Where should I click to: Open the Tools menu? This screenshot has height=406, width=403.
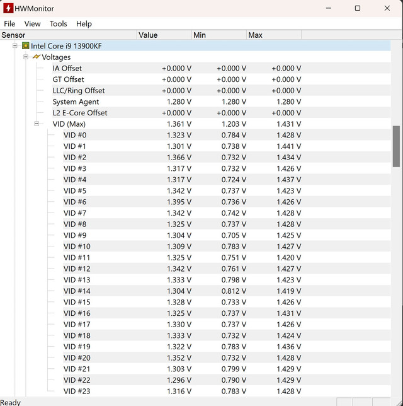tap(58, 24)
